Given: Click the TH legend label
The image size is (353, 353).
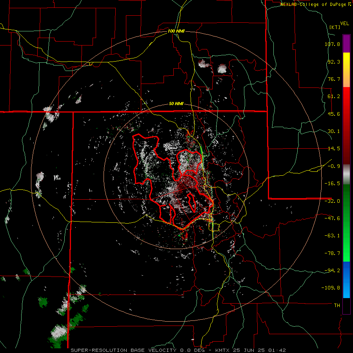Looking at the screenshot, I should [x=337, y=305].
